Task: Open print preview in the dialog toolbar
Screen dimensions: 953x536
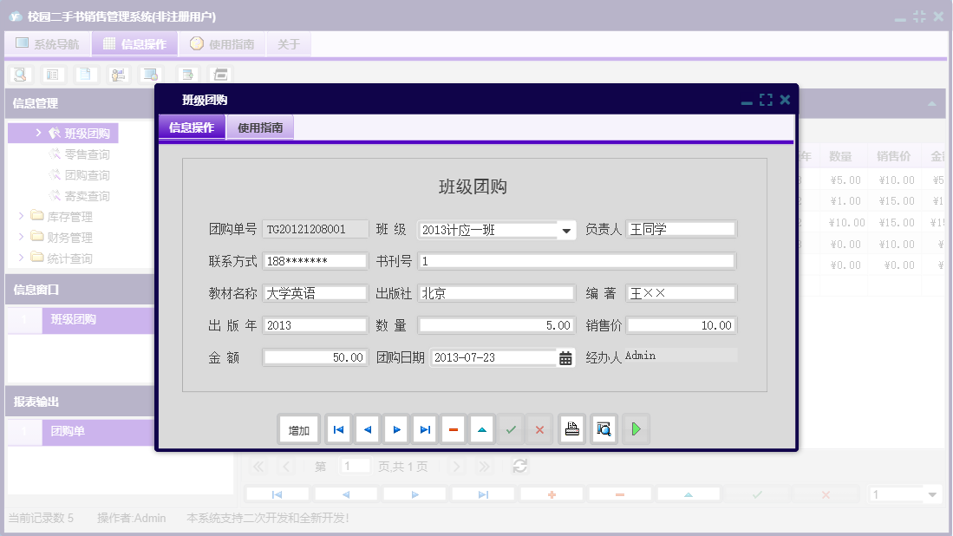Action: tap(604, 428)
